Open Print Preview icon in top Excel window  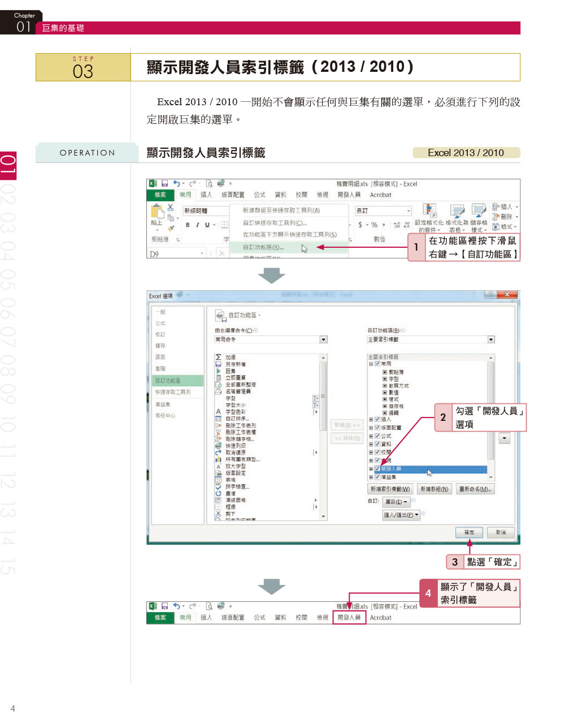(x=209, y=183)
